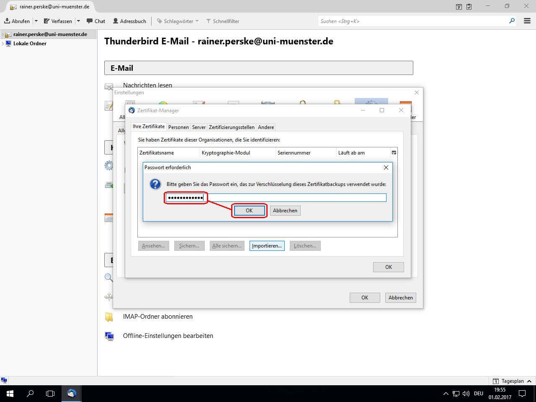
Task: Click the magnifier icon in the search box
Action: pos(512,21)
